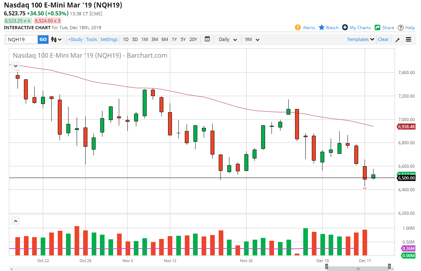Click the Clear link
The height and width of the screenshot is (271, 421).
coord(383,40)
